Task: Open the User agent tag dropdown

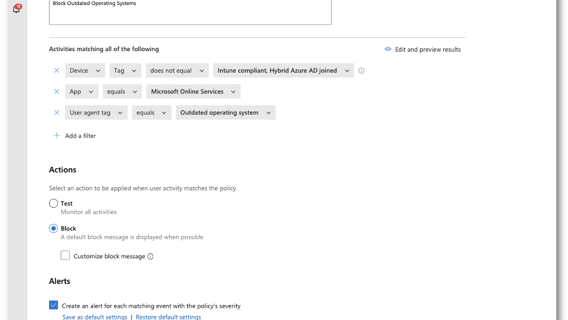Action: (96, 112)
